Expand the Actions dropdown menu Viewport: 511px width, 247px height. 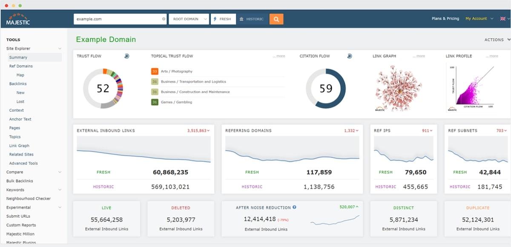tap(497, 40)
